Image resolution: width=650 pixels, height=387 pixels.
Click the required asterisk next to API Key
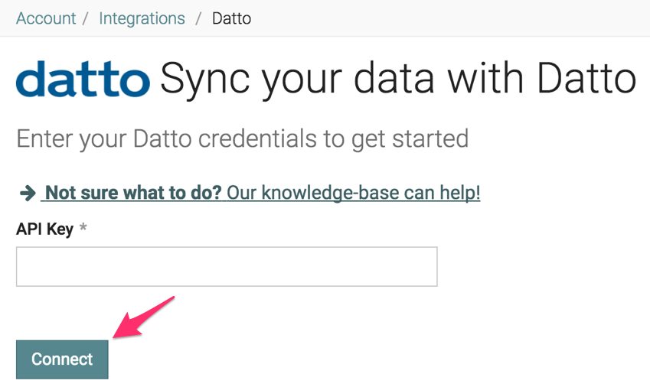tap(83, 229)
